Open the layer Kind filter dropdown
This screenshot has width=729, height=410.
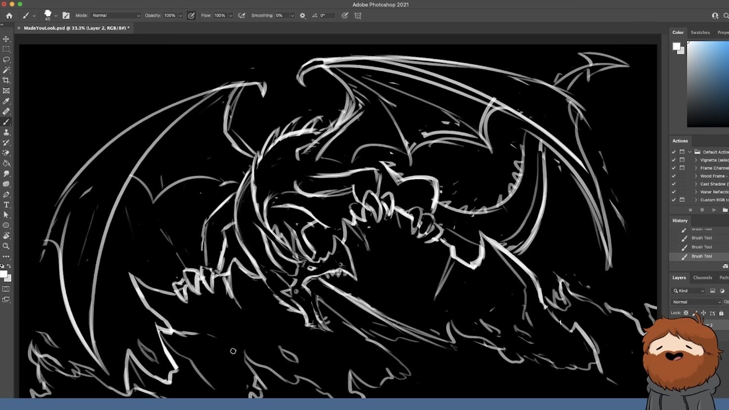(x=688, y=291)
